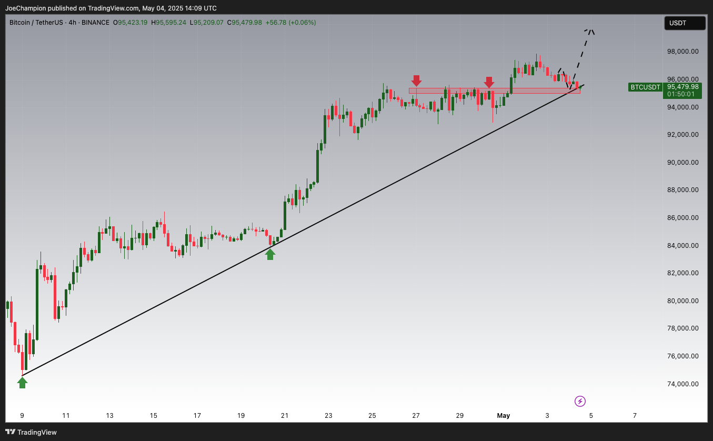Click 74,000.00 on the price axis
The height and width of the screenshot is (441, 713).
[682, 384]
